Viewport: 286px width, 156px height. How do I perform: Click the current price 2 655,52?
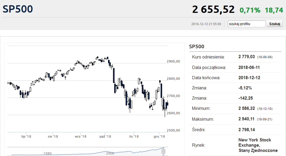pos(213,9)
